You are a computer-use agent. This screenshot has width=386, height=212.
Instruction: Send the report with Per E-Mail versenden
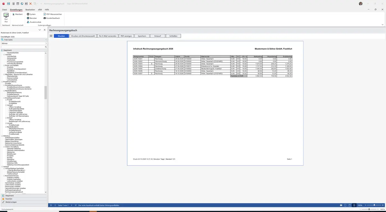pyautogui.click(x=108, y=36)
